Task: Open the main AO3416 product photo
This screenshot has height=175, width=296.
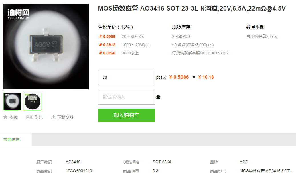Action: (x=46, y=47)
